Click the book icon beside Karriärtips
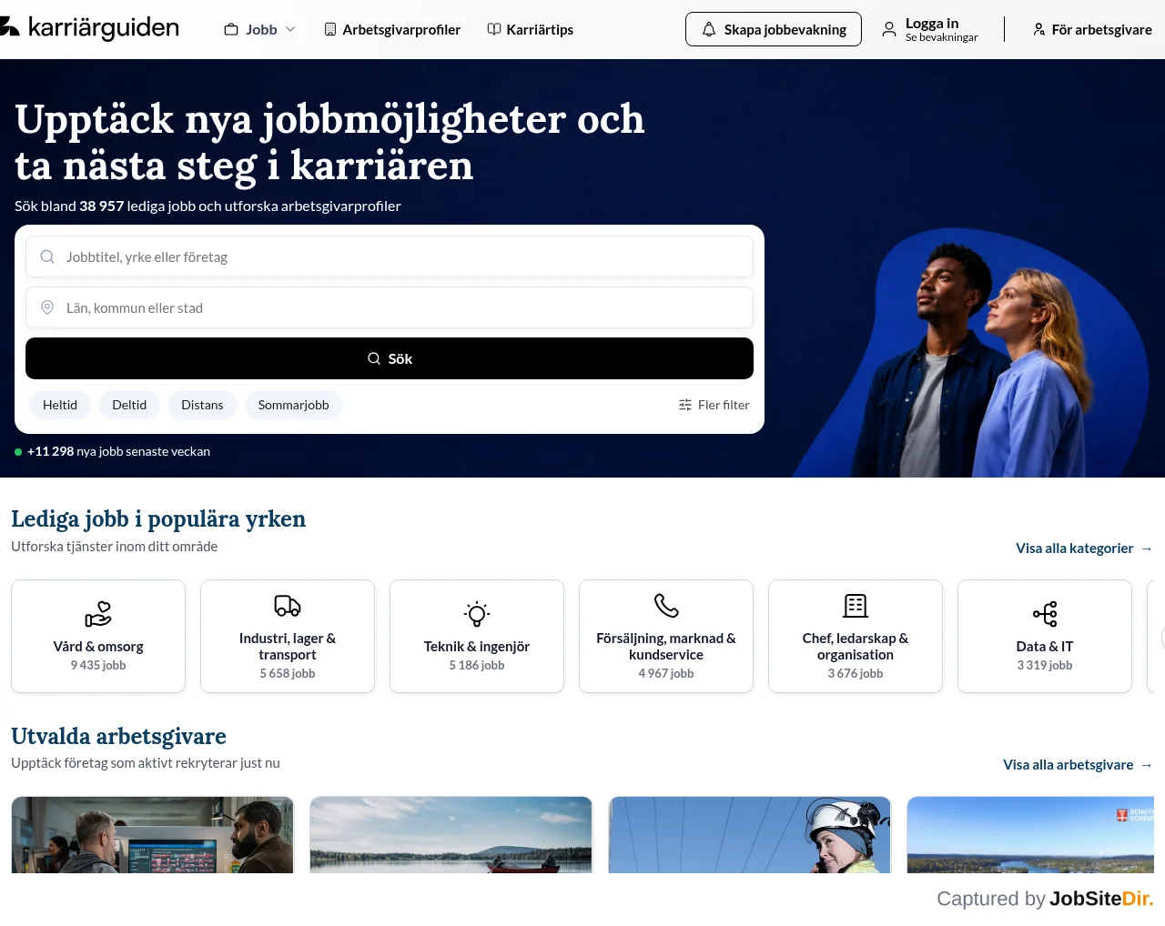 [494, 29]
